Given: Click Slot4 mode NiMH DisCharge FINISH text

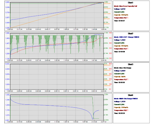Looking at the screenshot, I should 126,99.
